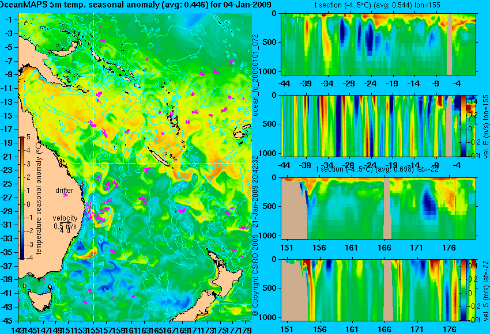Click the 't section' title for lon=155
The height and width of the screenshot is (334, 490).
(x=378, y=5)
